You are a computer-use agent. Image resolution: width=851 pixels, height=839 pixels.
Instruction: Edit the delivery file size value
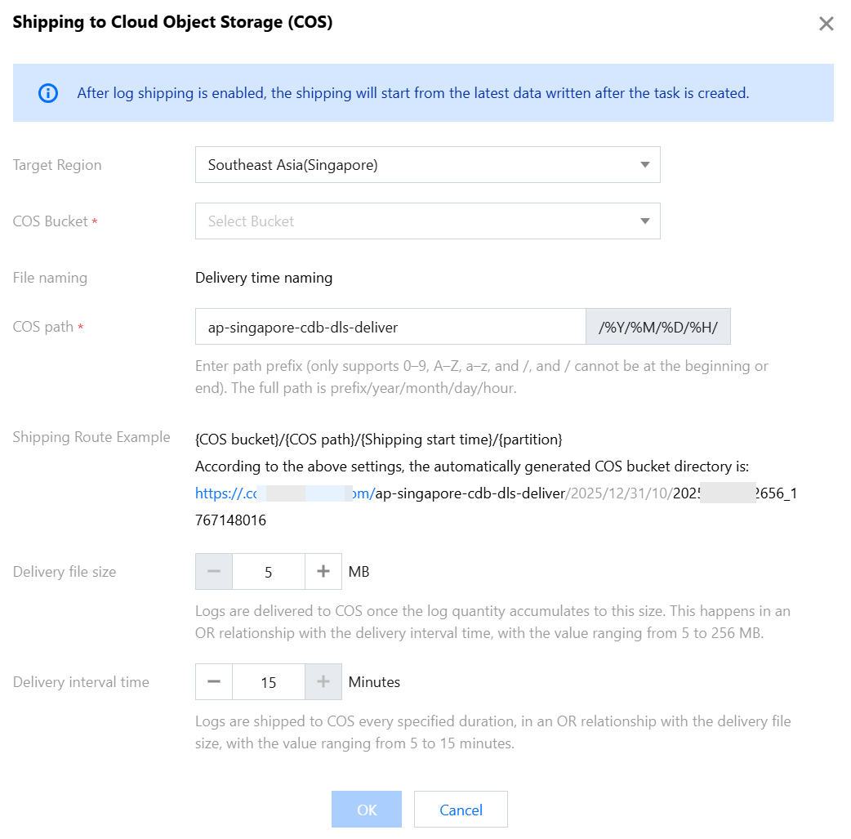[269, 572]
